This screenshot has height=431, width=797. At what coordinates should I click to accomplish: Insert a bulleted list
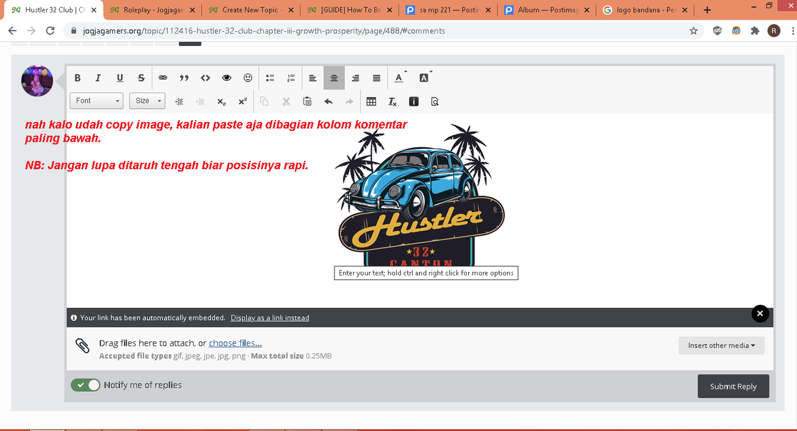pyautogui.click(x=270, y=78)
